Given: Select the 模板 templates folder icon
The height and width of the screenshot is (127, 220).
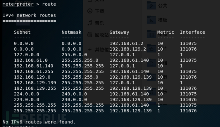Looking at the screenshot, I should click(x=151, y=20).
